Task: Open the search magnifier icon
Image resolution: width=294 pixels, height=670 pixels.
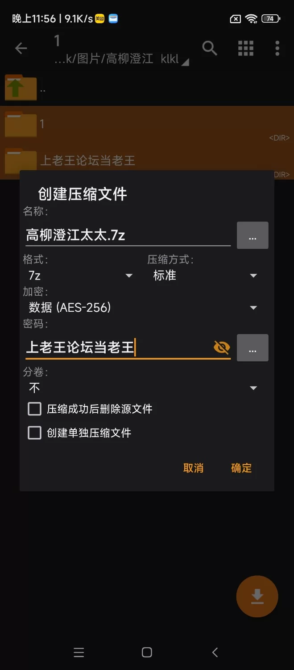Action: (210, 48)
